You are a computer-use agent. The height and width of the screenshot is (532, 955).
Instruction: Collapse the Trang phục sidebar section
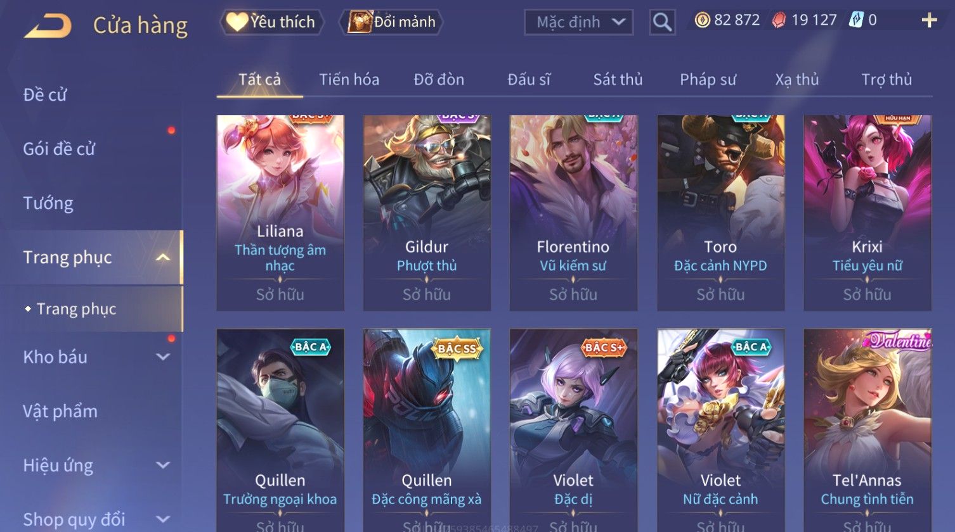click(163, 258)
